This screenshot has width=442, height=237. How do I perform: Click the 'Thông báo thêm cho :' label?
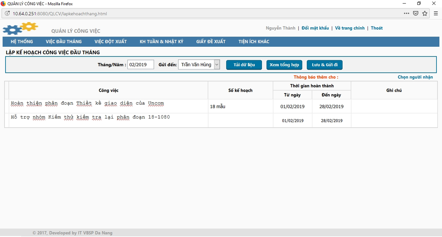(316, 77)
